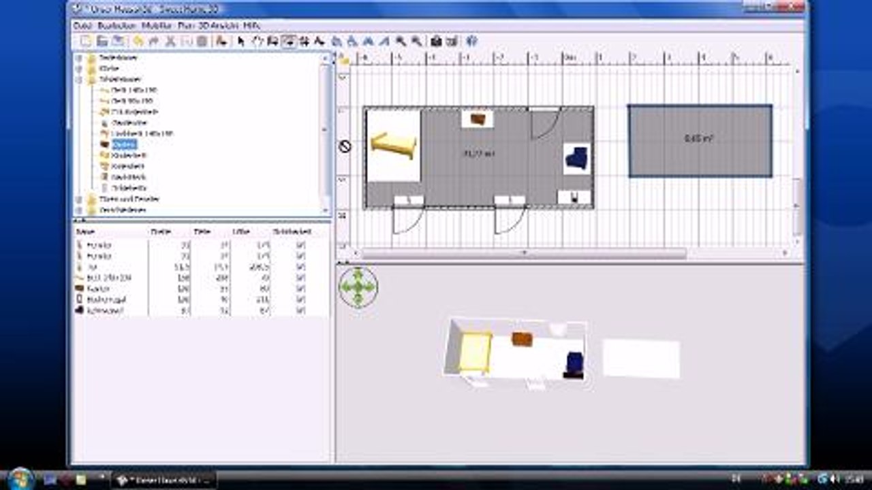Select Nachttisch in the catalog tree
The width and height of the screenshot is (872, 490).
(129, 177)
